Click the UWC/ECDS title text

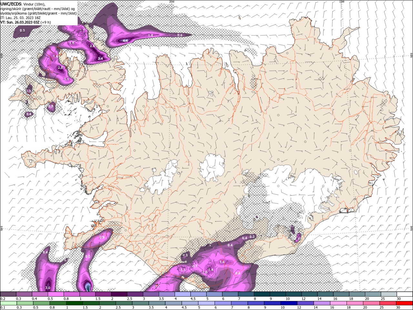coord(11,4)
